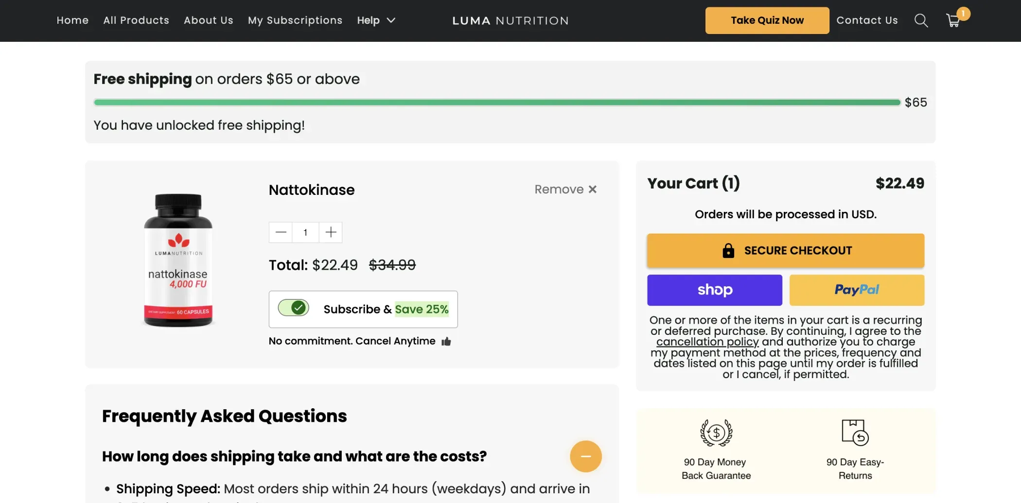
Task: Click the thumbs up icon
Action: [x=446, y=342]
